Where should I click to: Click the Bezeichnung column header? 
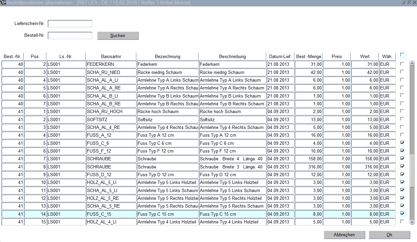coord(167,56)
